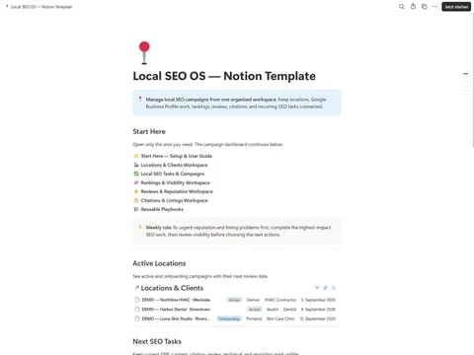Image resolution: width=474 pixels, height=355 pixels.
Task: Click the page icon of the Northline HVAC row
Action: tap(137, 300)
